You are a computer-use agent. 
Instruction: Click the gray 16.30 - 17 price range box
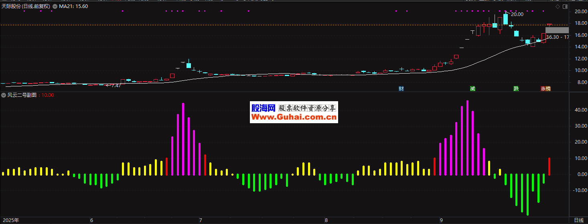(x=557, y=30)
